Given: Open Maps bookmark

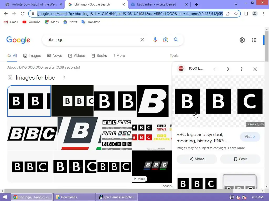Looking at the screenshot, I should (52, 22).
